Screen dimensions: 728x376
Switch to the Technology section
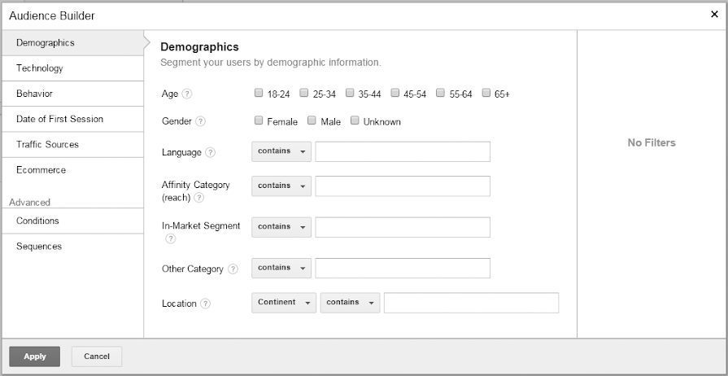pyautogui.click(x=40, y=68)
